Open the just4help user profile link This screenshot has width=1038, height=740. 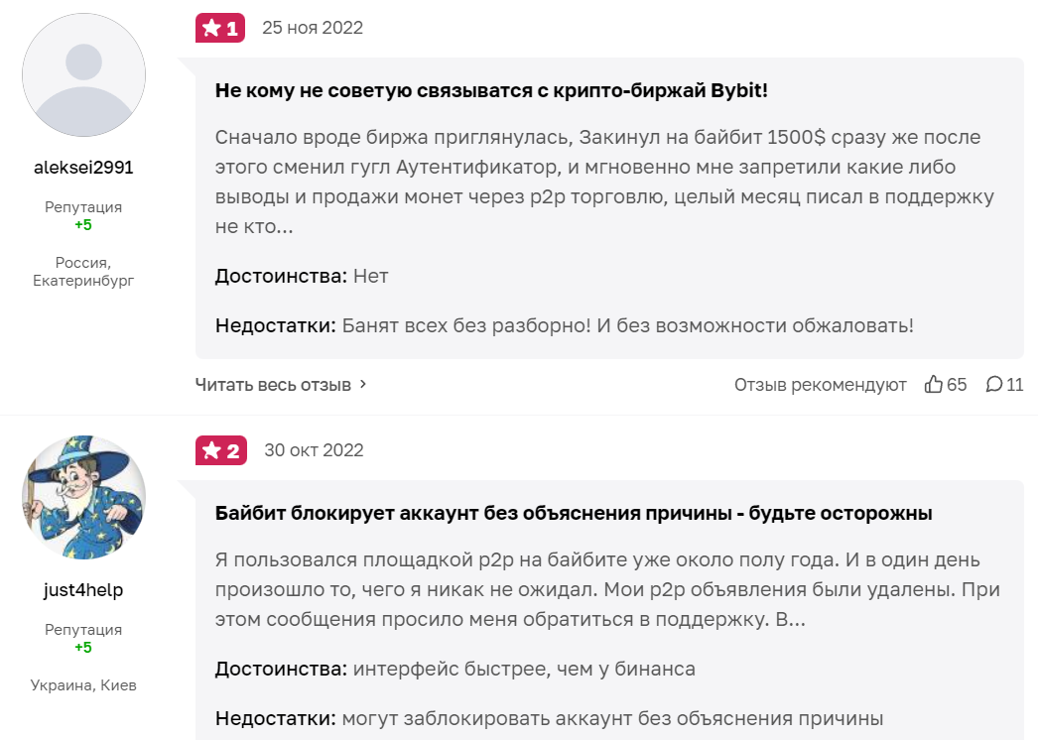click(83, 590)
